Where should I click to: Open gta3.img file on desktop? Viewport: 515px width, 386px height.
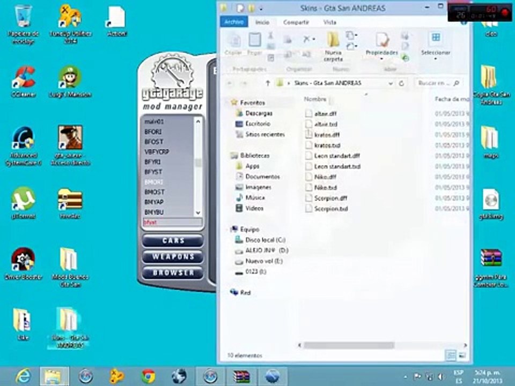pyautogui.click(x=491, y=204)
